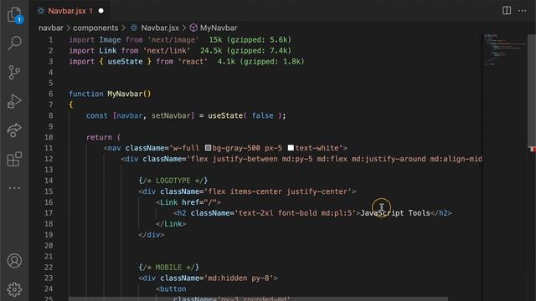Viewport: 536px width, 301px height.
Task: Open the Live Share arrow icon
Action: coord(14,130)
